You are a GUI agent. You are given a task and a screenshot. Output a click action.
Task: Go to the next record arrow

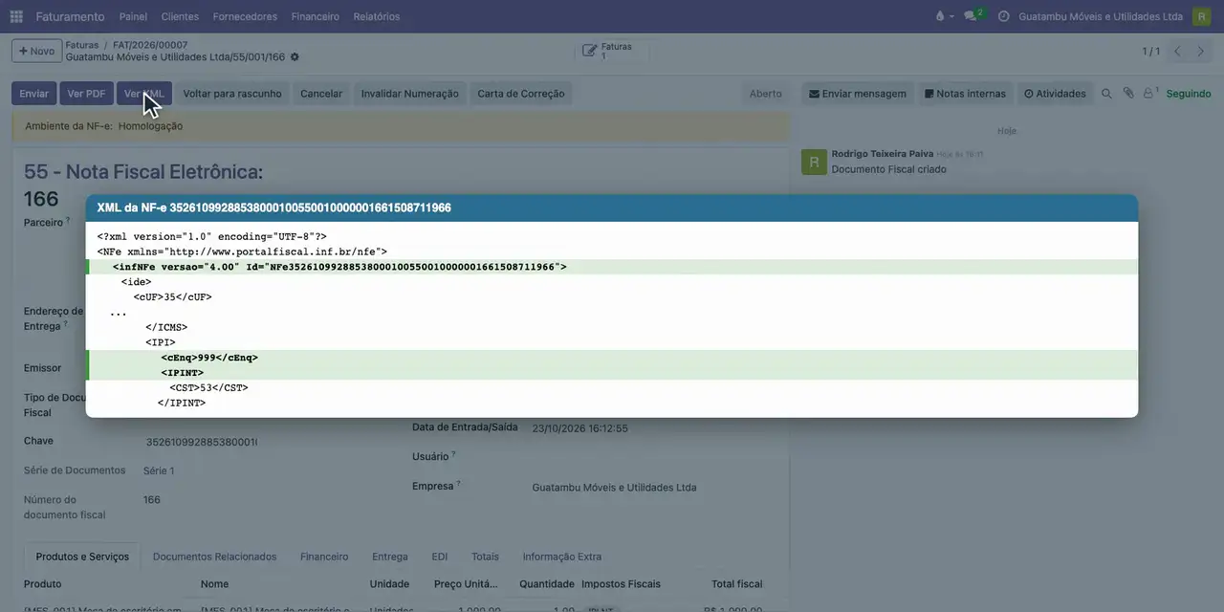[1201, 51]
